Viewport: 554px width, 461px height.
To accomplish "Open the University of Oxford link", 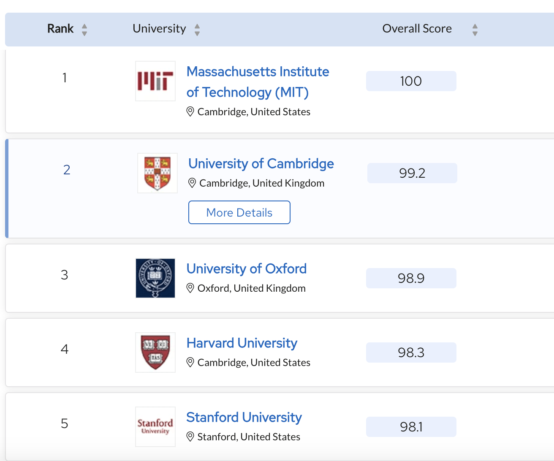I will coord(247,268).
